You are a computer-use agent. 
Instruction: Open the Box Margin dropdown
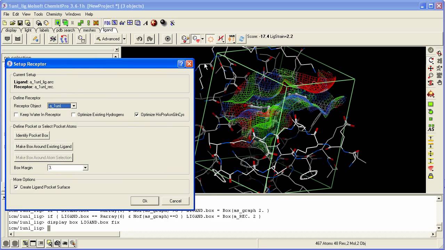(85, 168)
